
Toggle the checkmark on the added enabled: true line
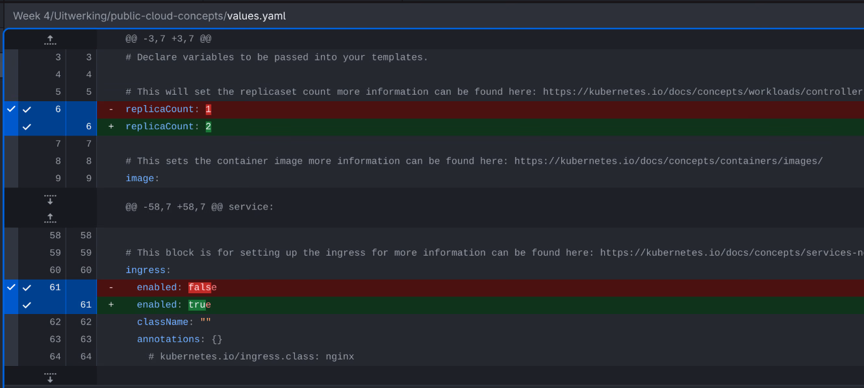[x=26, y=304]
